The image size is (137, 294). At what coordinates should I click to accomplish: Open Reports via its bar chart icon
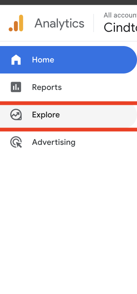(16, 87)
